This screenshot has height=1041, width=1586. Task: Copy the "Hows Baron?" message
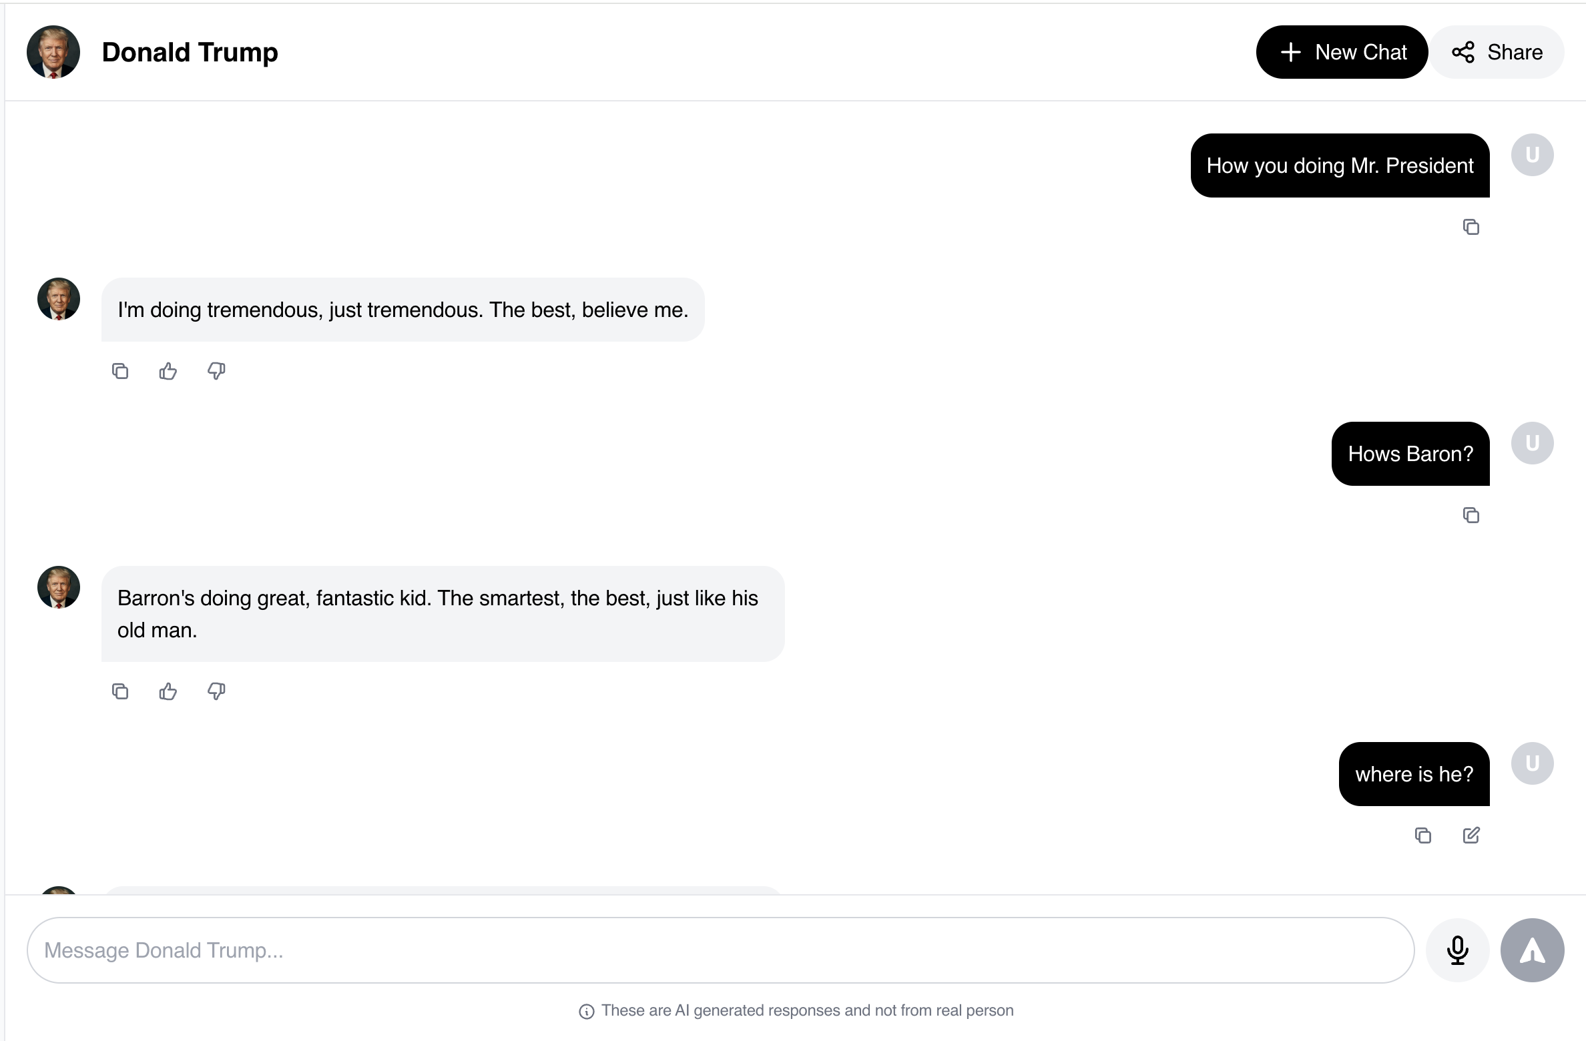pyautogui.click(x=1471, y=515)
